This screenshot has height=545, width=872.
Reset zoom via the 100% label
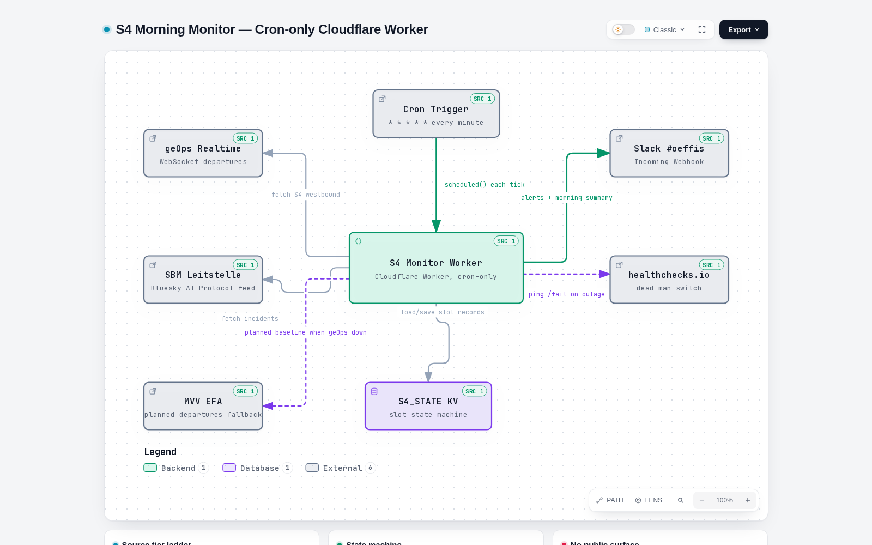[724, 500]
